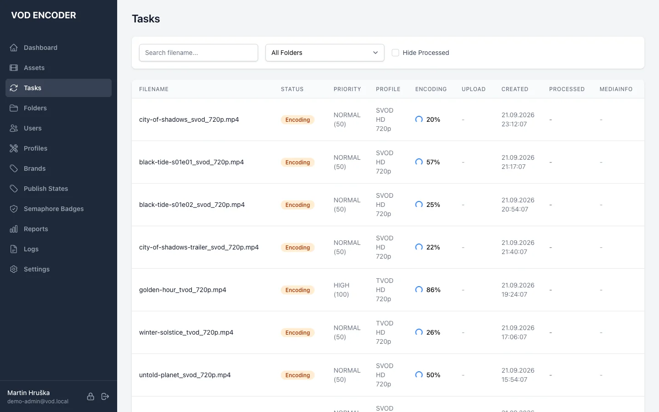The width and height of the screenshot is (659, 412).
Task: Go to Dashboard in the sidebar
Action: (x=59, y=48)
